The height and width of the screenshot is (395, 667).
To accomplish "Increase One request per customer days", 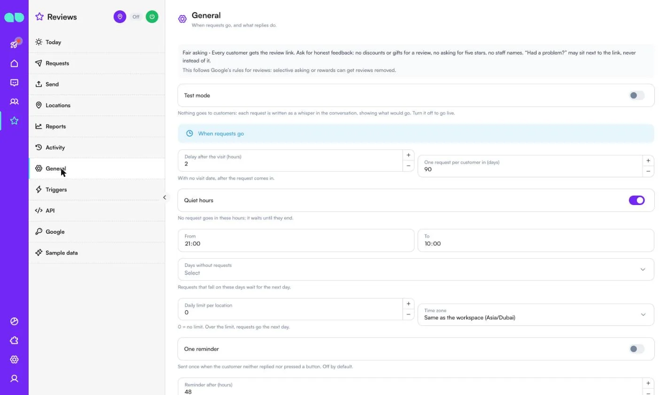I will (x=648, y=161).
